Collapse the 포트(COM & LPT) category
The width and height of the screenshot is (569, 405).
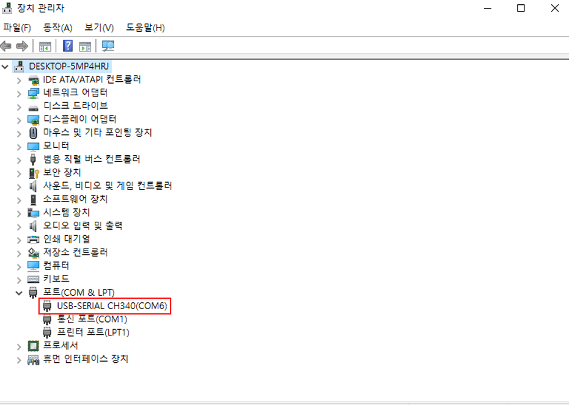(19, 293)
